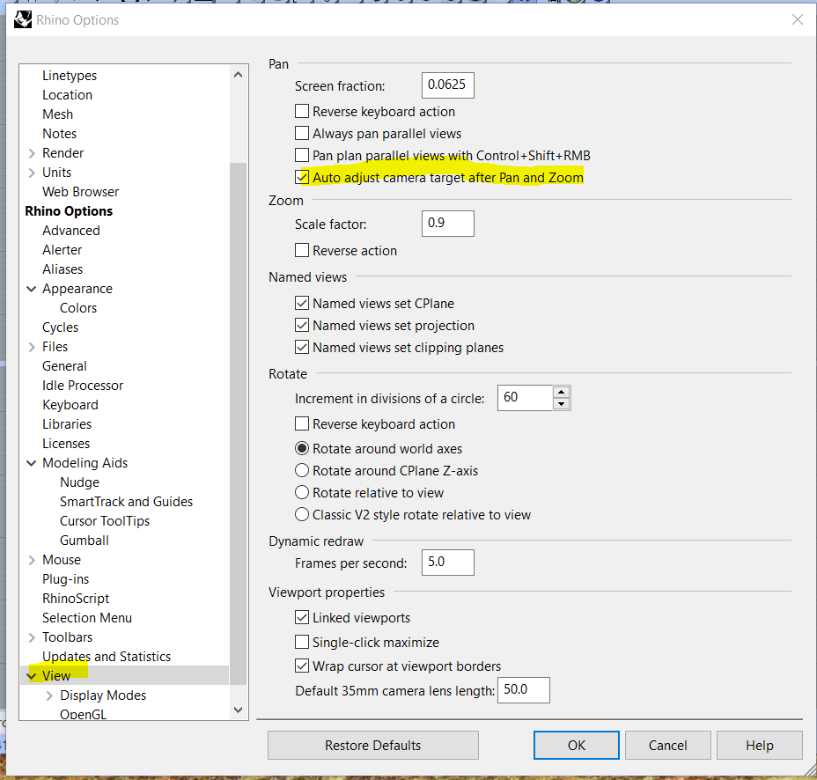Collapse the View tree node
The image size is (817, 780).
coord(32,676)
